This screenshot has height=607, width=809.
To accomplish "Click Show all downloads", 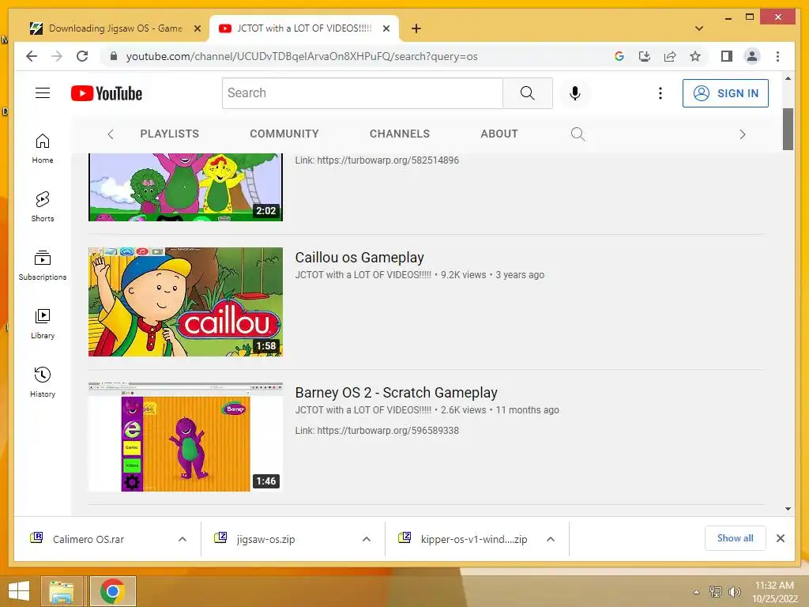I will [736, 538].
